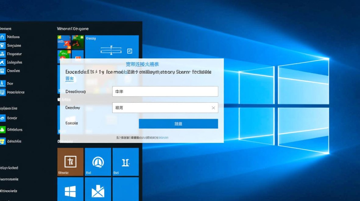Open the underlined blue link below the title
Image resolution: width=360 pixels, height=201 pixels.
pyautogui.click(x=69, y=79)
